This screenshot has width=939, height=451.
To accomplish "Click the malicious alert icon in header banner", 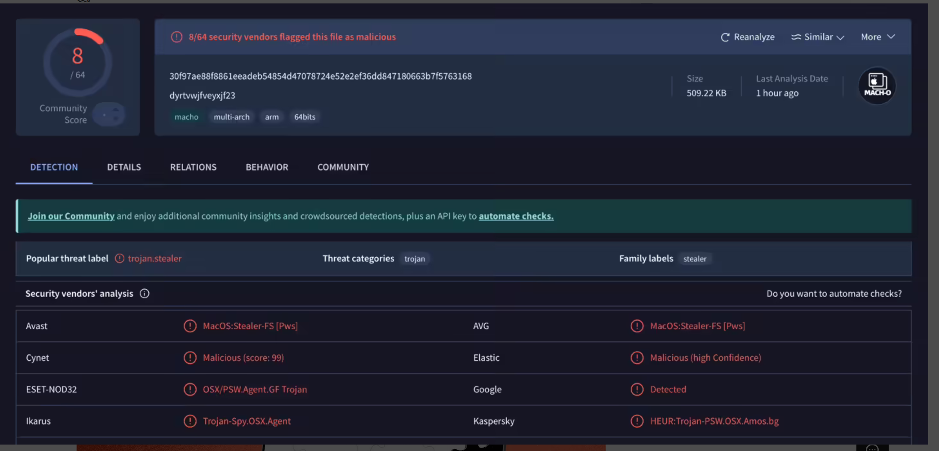I will (x=176, y=37).
